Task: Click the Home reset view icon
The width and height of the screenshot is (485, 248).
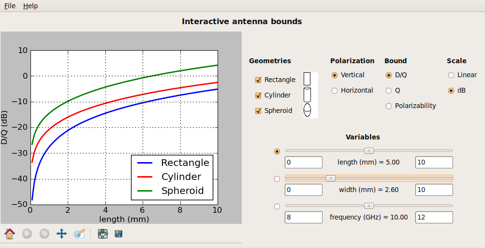Action: click(10, 234)
